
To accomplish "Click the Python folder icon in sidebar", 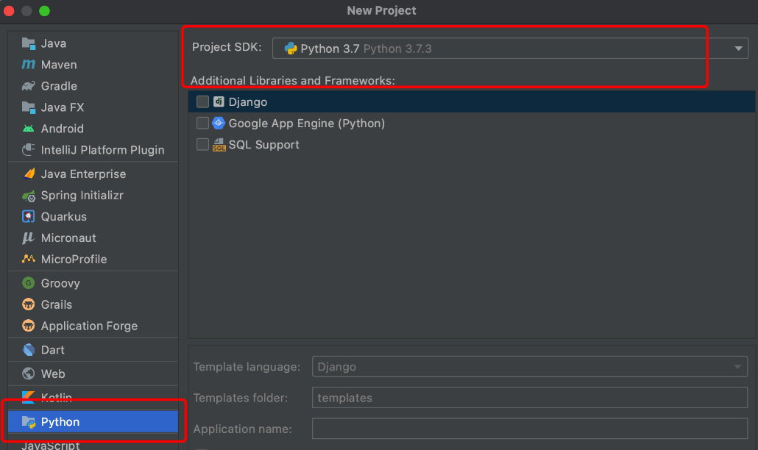I will click(x=29, y=422).
